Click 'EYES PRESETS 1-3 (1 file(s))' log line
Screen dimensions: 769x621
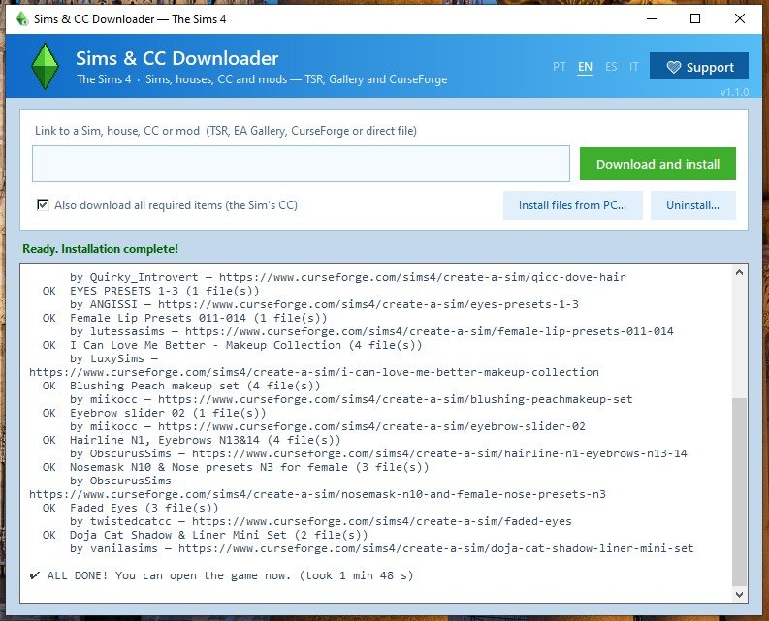[164, 291]
